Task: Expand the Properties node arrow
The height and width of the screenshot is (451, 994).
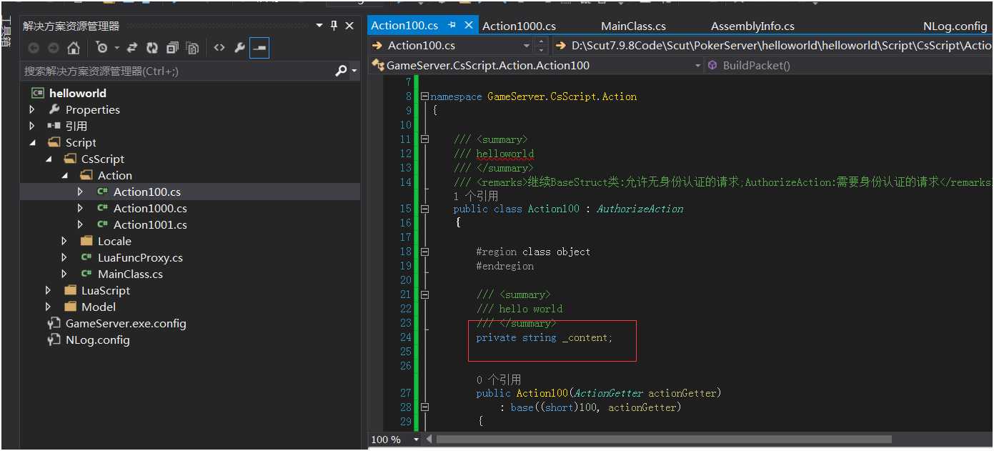Action: pos(31,109)
